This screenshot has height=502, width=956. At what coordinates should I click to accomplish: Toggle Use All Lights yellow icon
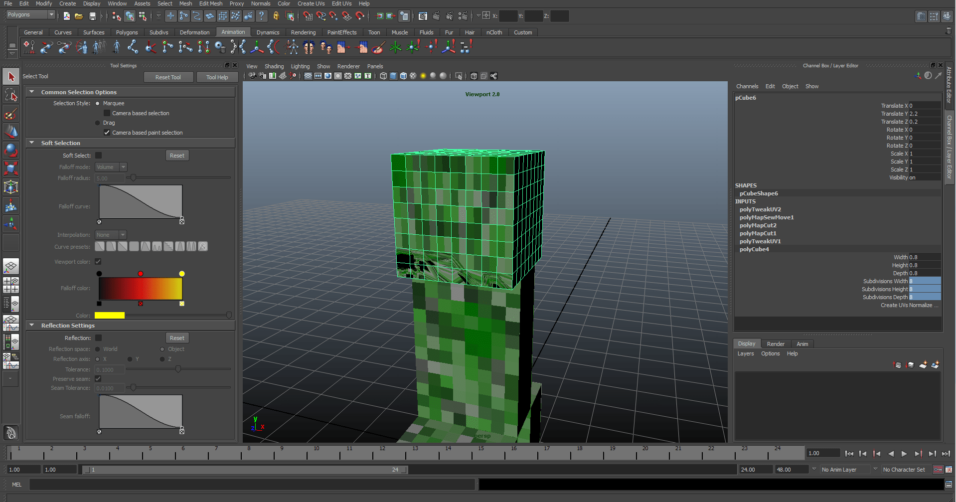coord(423,76)
